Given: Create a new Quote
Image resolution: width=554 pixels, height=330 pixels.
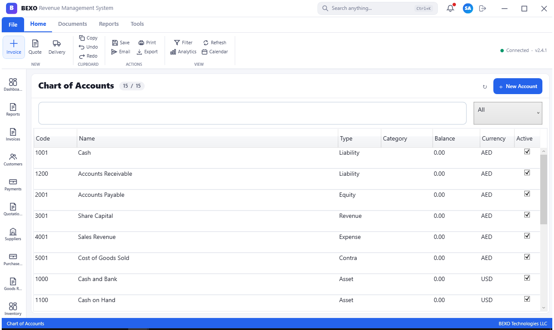Looking at the screenshot, I should coord(35,47).
